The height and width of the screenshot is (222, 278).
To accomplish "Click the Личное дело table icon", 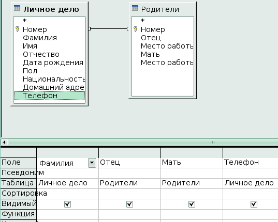I will coord(17,8).
